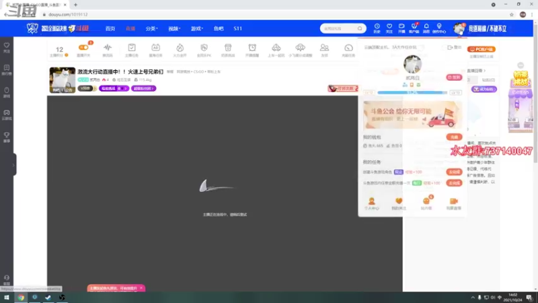Screen dimensions: 538x303
Task: Open the 全民乐PK shield icon
Action: click(x=204, y=47)
